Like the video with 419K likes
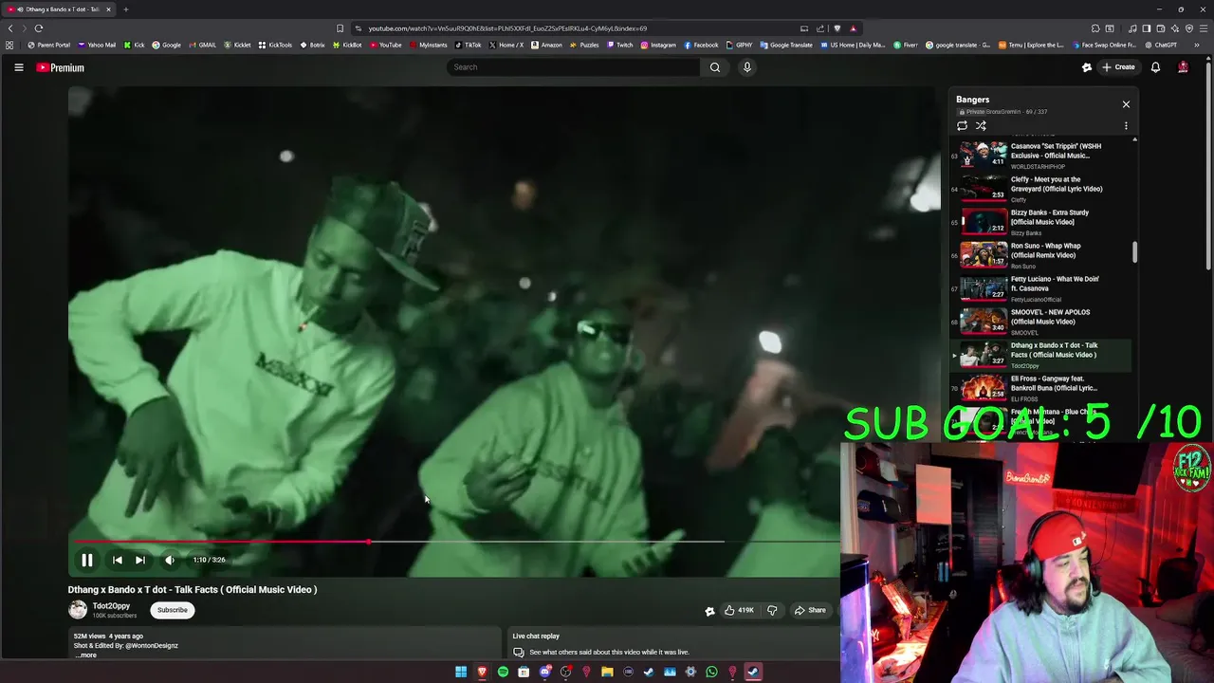Image resolution: width=1214 pixels, height=683 pixels. [739, 610]
